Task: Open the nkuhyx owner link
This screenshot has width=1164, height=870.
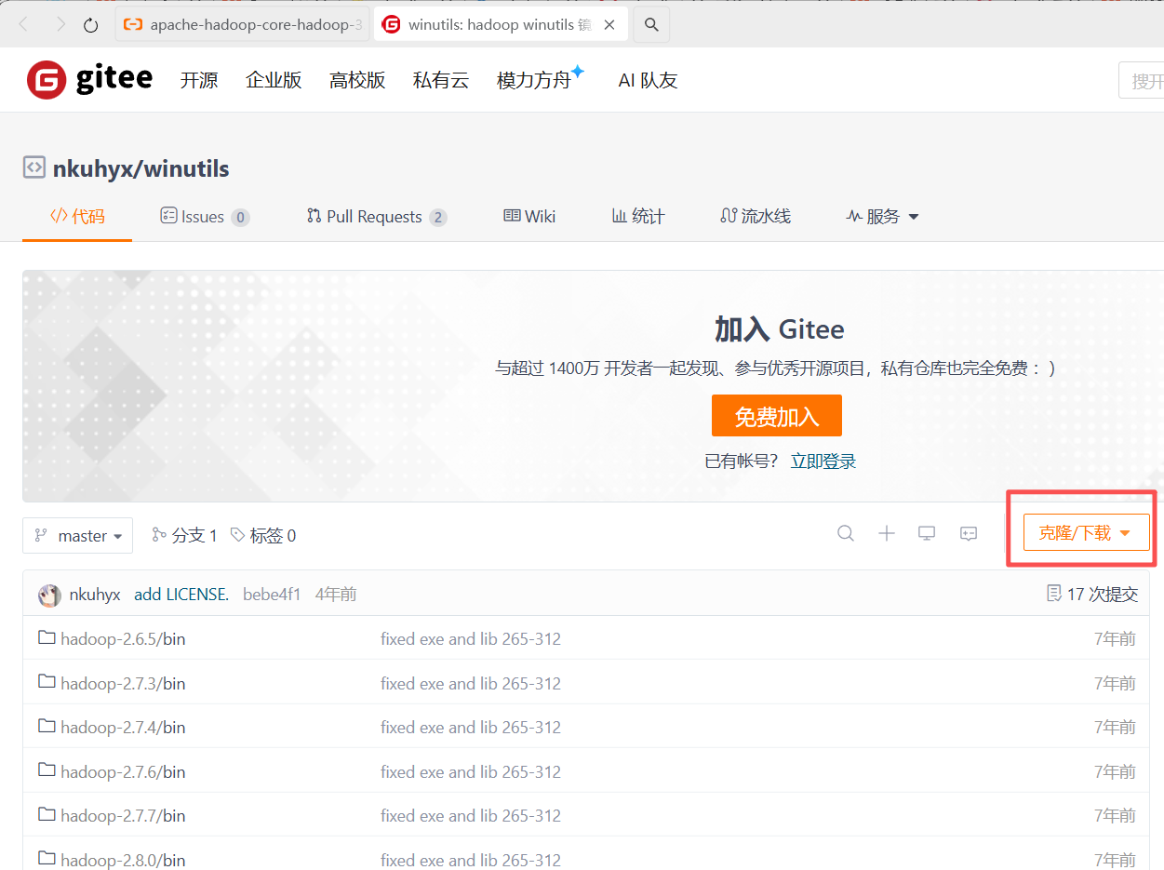Action: point(91,168)
